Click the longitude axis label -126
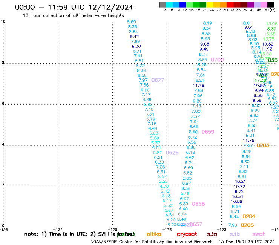 [x=167, y=230]
